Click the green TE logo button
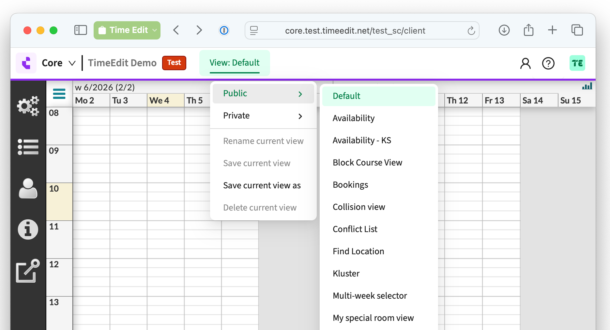Viewport: 610px width, 330px height. coord(577,63)
